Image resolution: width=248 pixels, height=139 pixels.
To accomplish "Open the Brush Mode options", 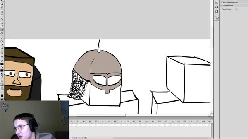I will [x=2, y=88].
